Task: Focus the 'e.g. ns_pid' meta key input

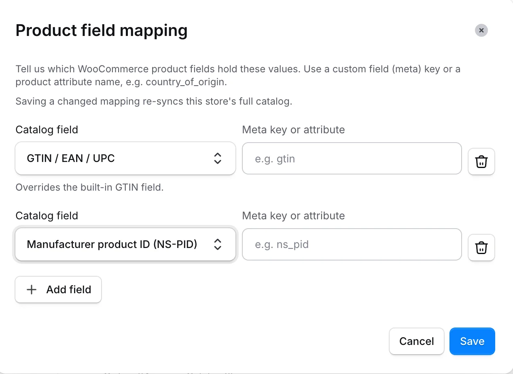Action: (352, 244)
